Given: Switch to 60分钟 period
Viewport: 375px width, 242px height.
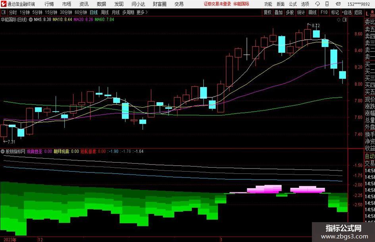Looking at the screenshot, I should 81,12.
